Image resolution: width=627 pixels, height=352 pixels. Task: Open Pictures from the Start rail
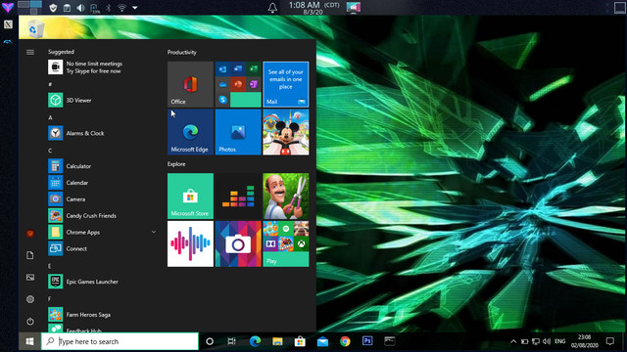[x=30, y=278]
